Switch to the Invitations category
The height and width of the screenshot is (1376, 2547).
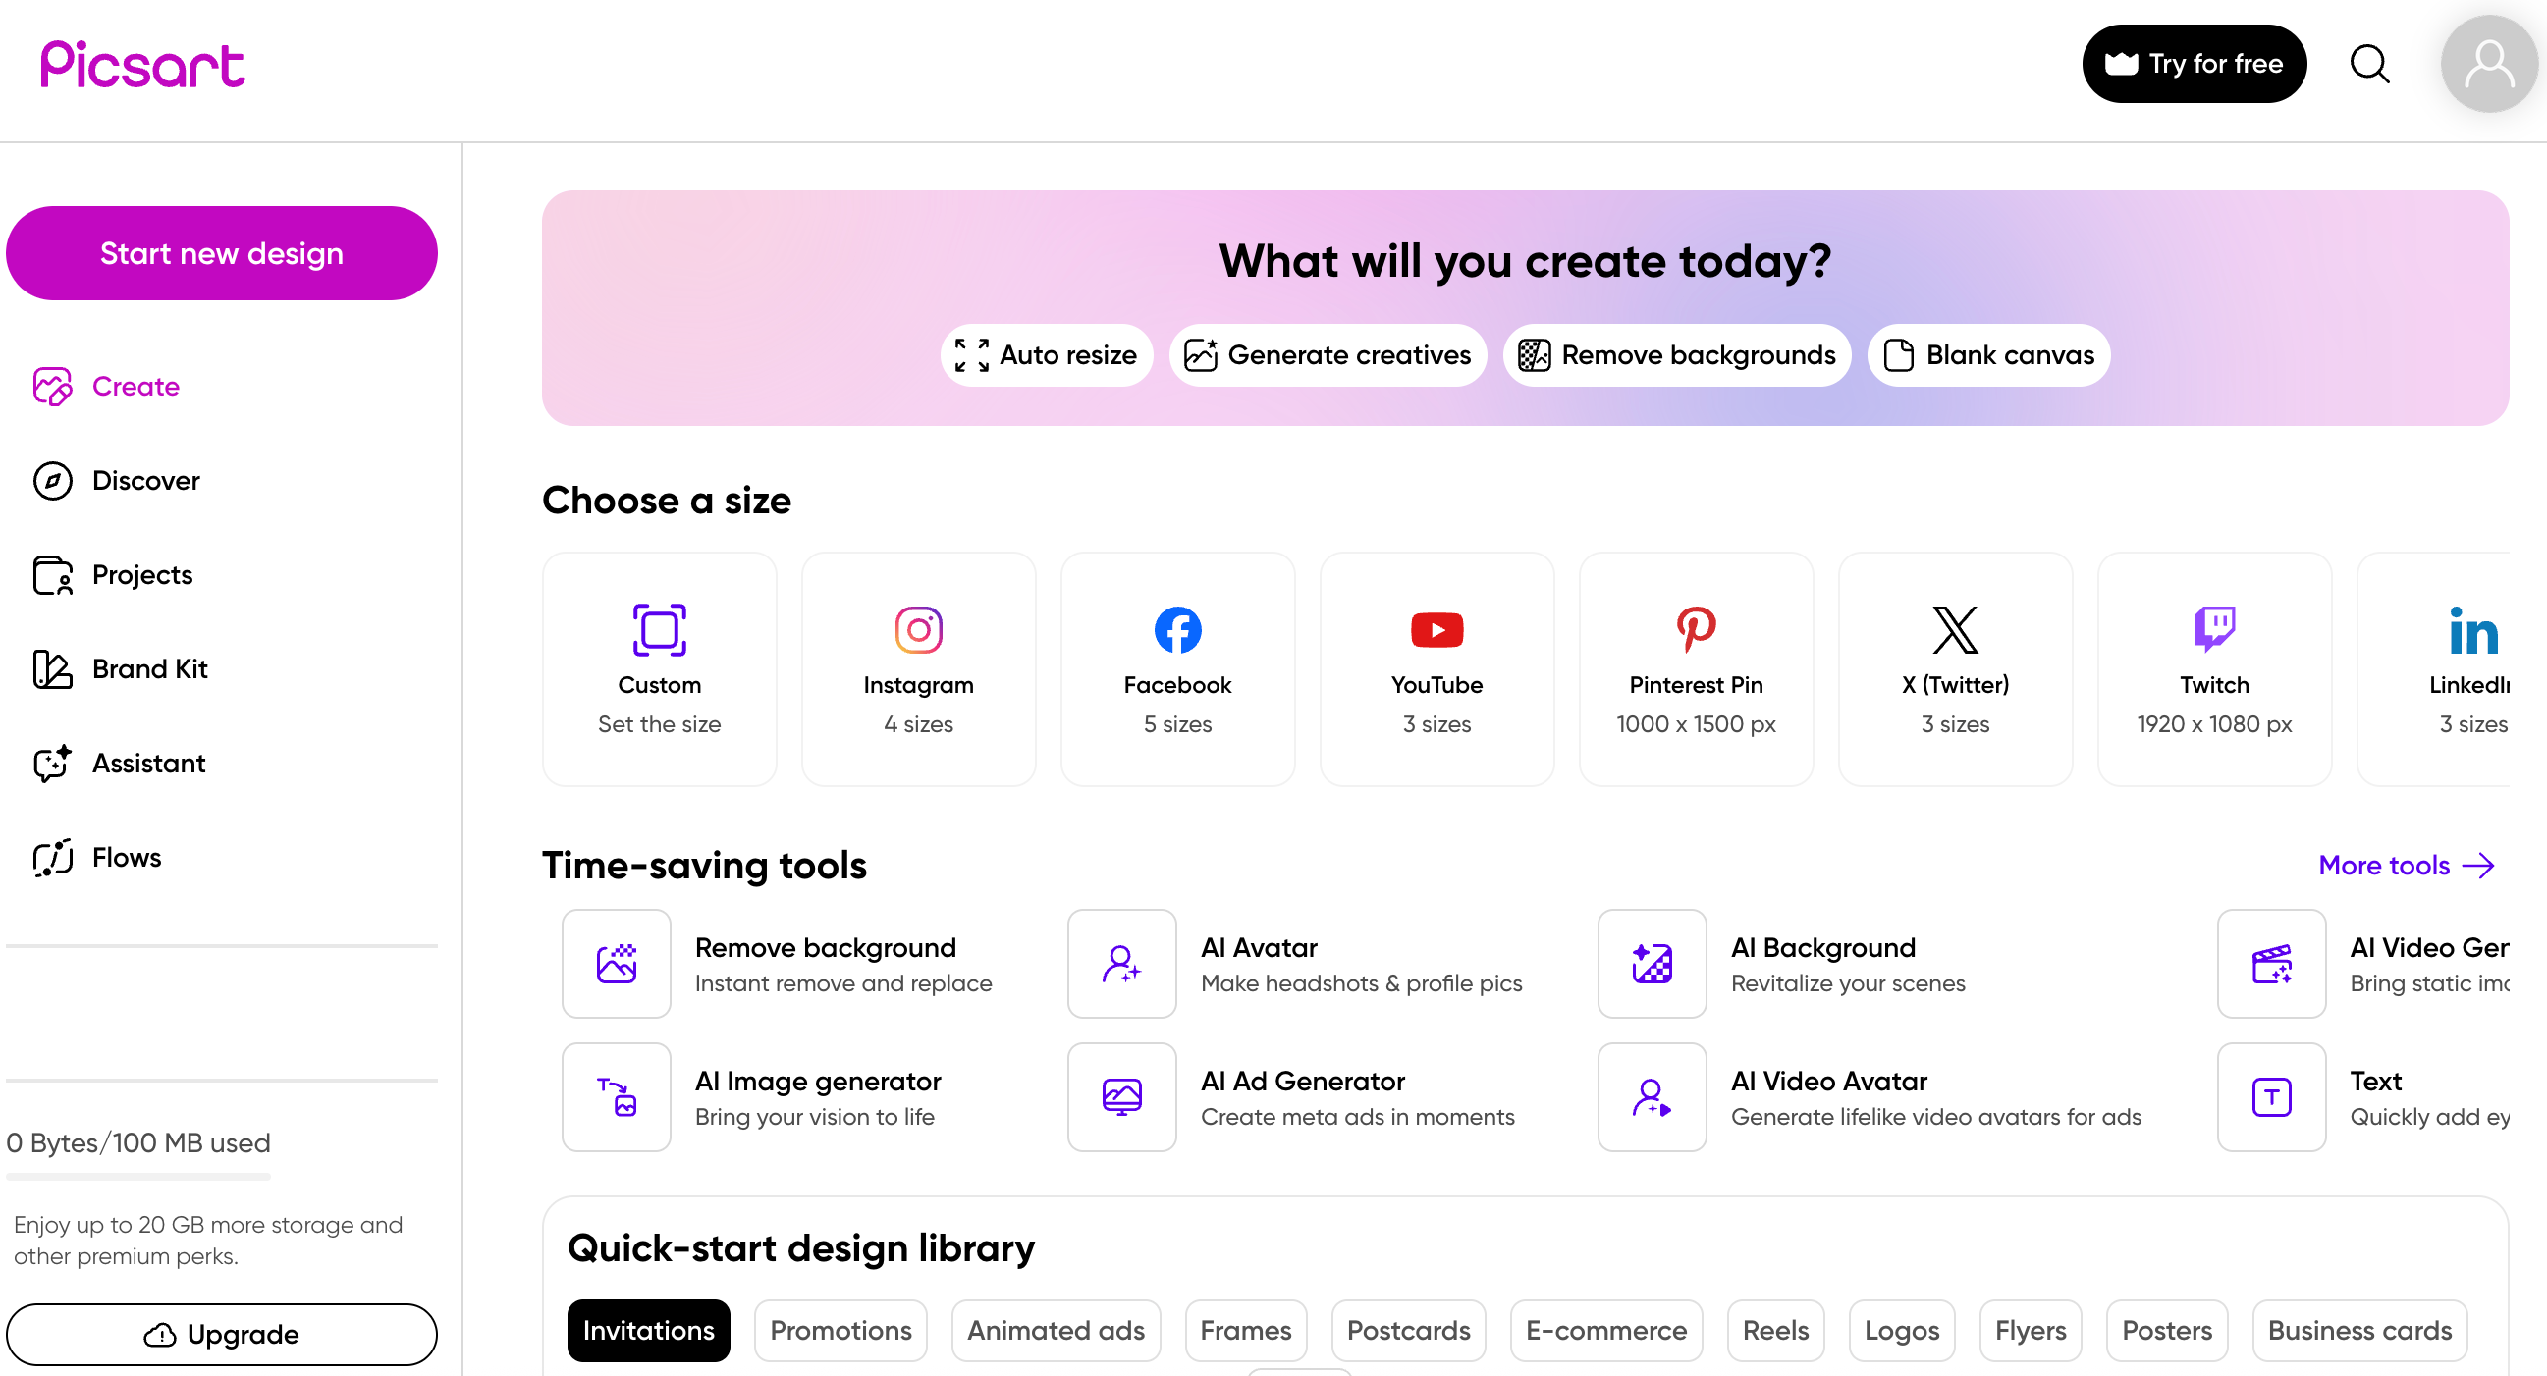coord(648,1331)
